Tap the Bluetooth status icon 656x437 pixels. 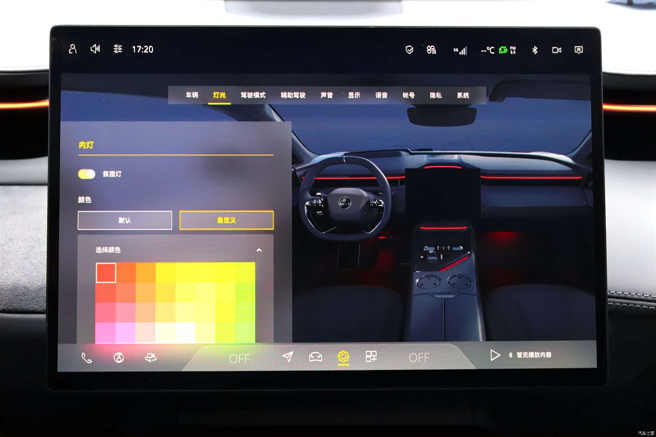coord(535,50)
